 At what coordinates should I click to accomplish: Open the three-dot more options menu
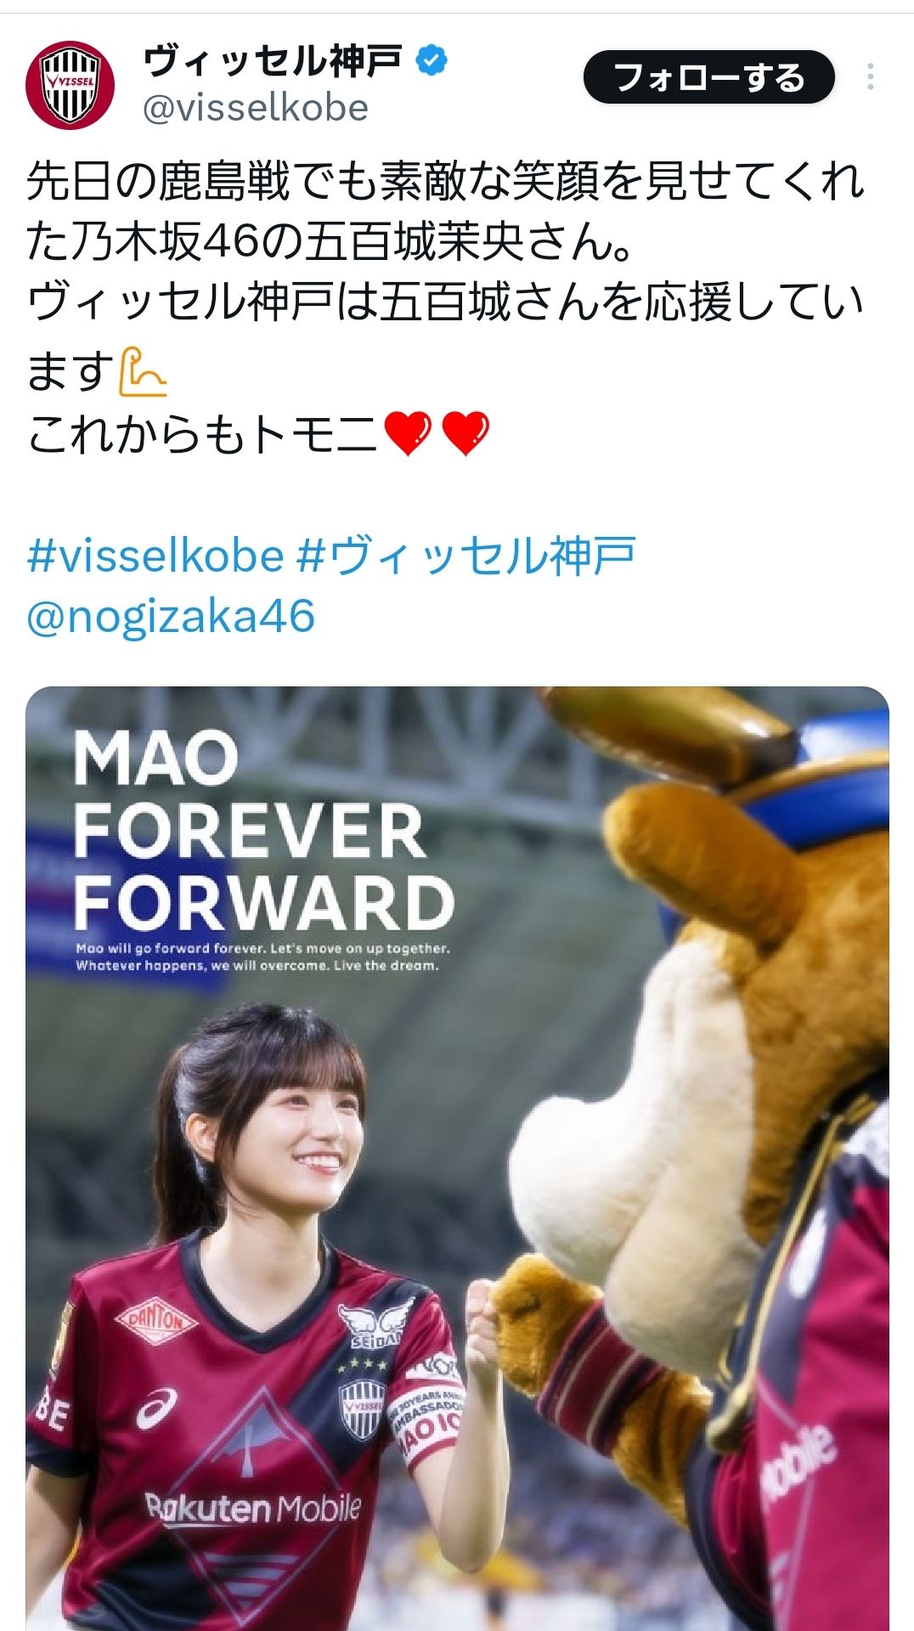(870, 77)
